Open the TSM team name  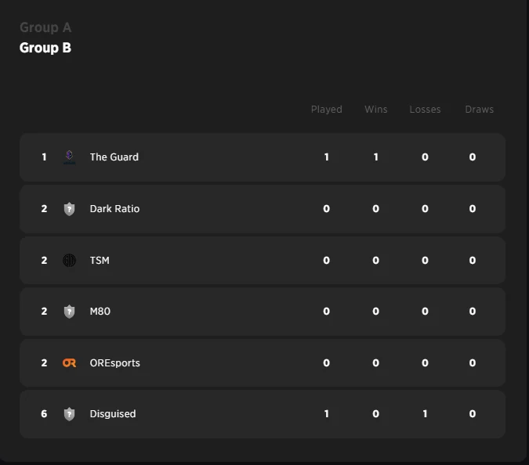coord(100,261)
